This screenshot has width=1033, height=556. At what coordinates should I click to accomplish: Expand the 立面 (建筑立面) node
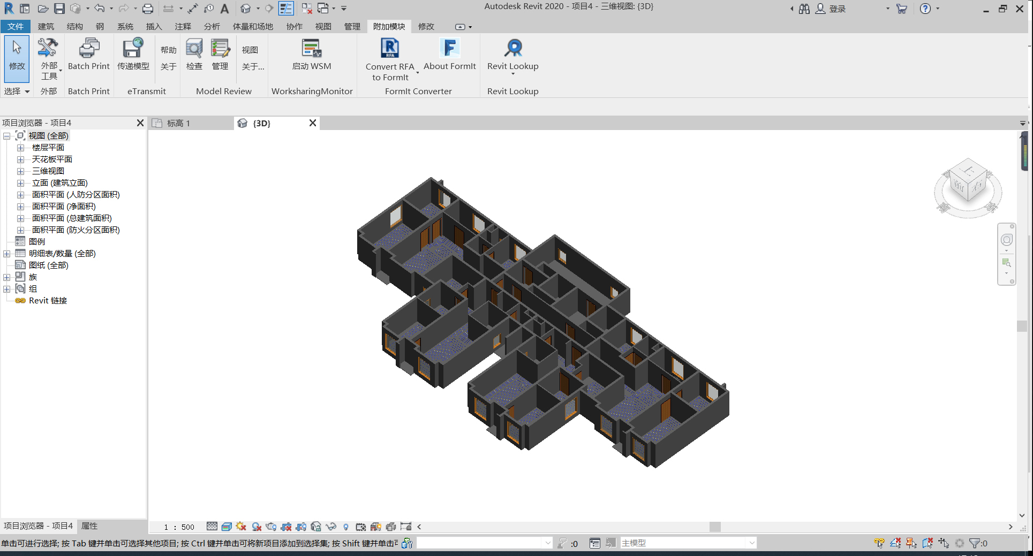[20, 183]
